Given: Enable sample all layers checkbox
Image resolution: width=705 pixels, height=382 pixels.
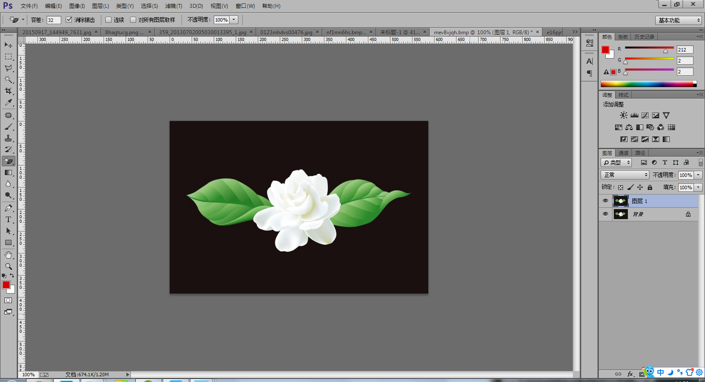Looking at the screenshot, I should point(133,20).
